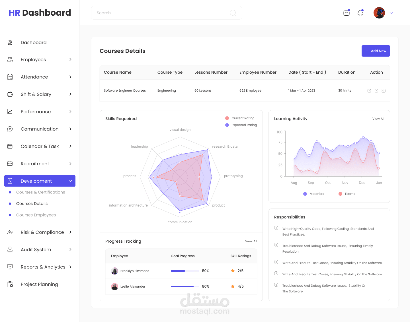Click the Course Name column header

[x=118, y=72]
